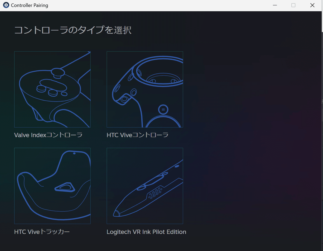Click the Controller Pairing gear icon in title bar
323x251 pixels.
pos(6,5)
